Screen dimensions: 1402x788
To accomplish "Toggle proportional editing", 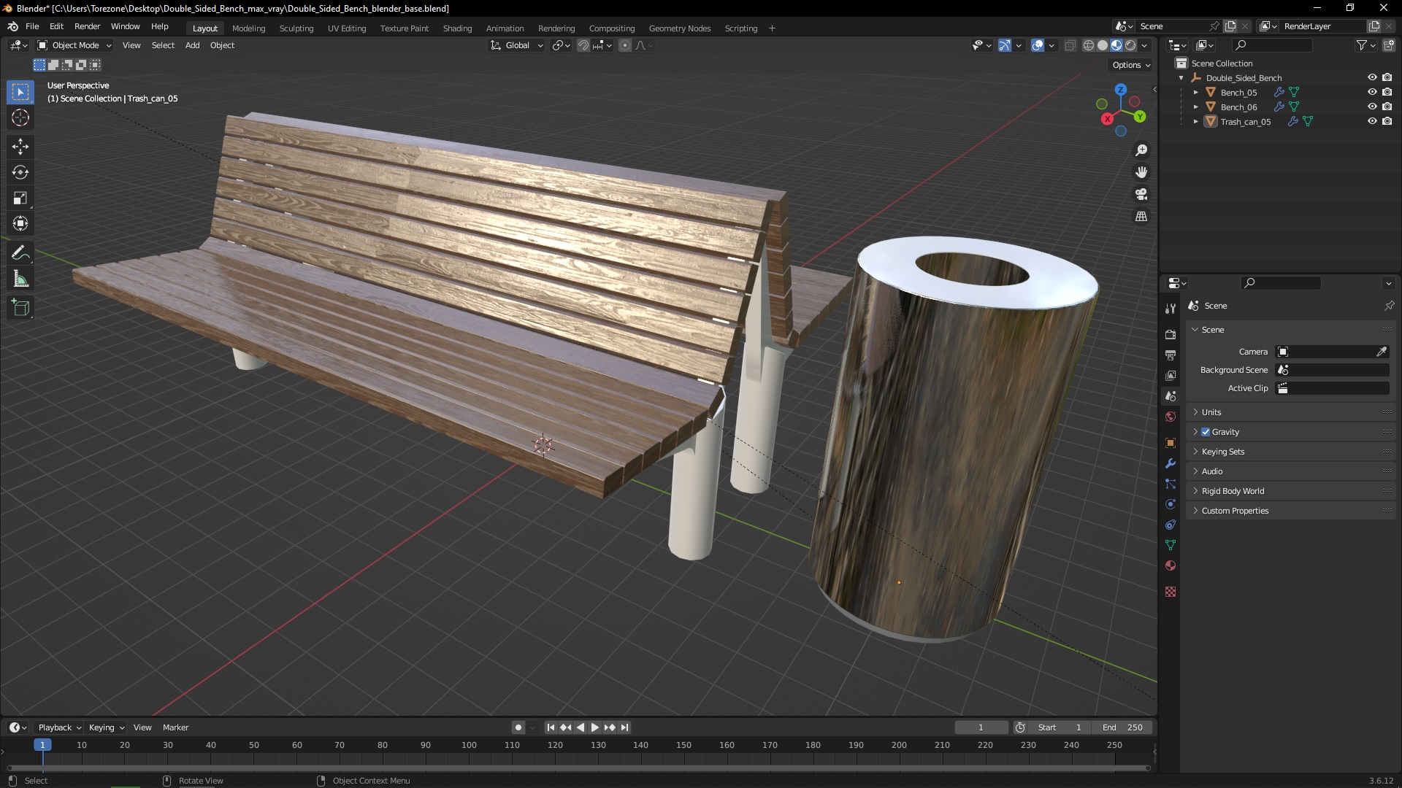I will pos(625,45).
